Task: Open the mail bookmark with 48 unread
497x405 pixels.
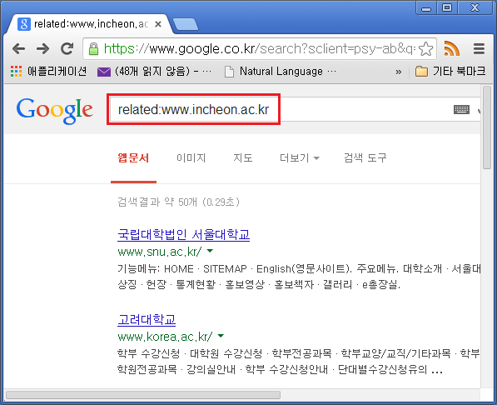Action: (x=154, y=72)
